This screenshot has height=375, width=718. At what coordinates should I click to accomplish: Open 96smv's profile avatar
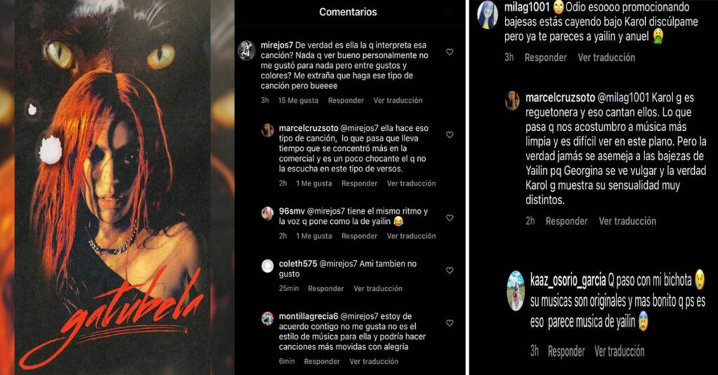coord(267,213)
